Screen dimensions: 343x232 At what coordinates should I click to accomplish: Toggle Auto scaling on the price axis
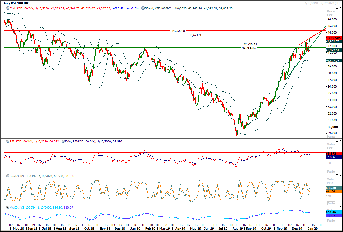pos(331,137)
